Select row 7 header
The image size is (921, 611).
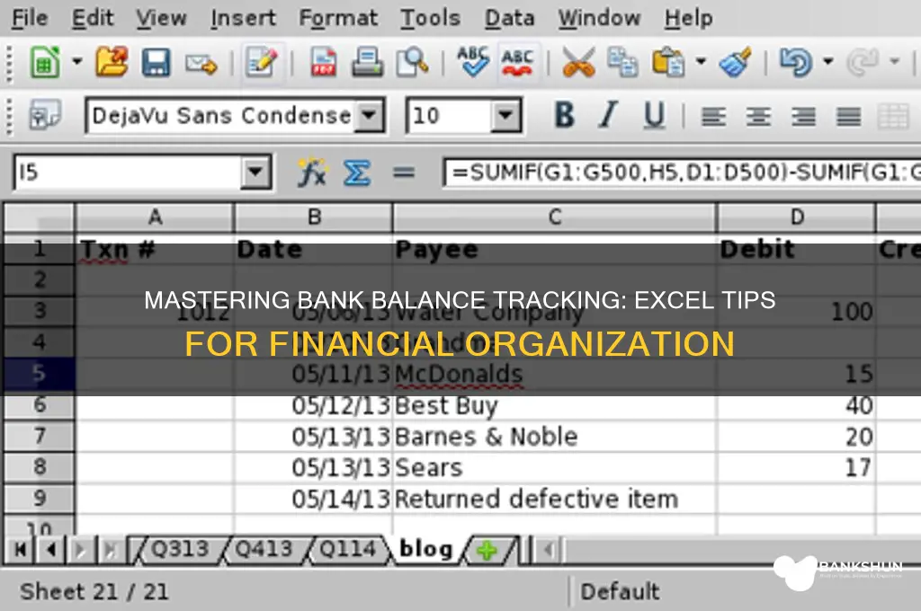(40, 436)
